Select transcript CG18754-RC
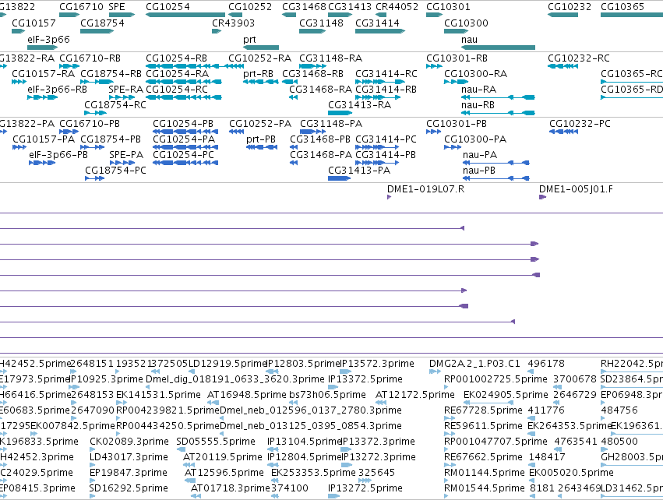The width and height of the screenshot is (663, 500). (x=115, y=105)
